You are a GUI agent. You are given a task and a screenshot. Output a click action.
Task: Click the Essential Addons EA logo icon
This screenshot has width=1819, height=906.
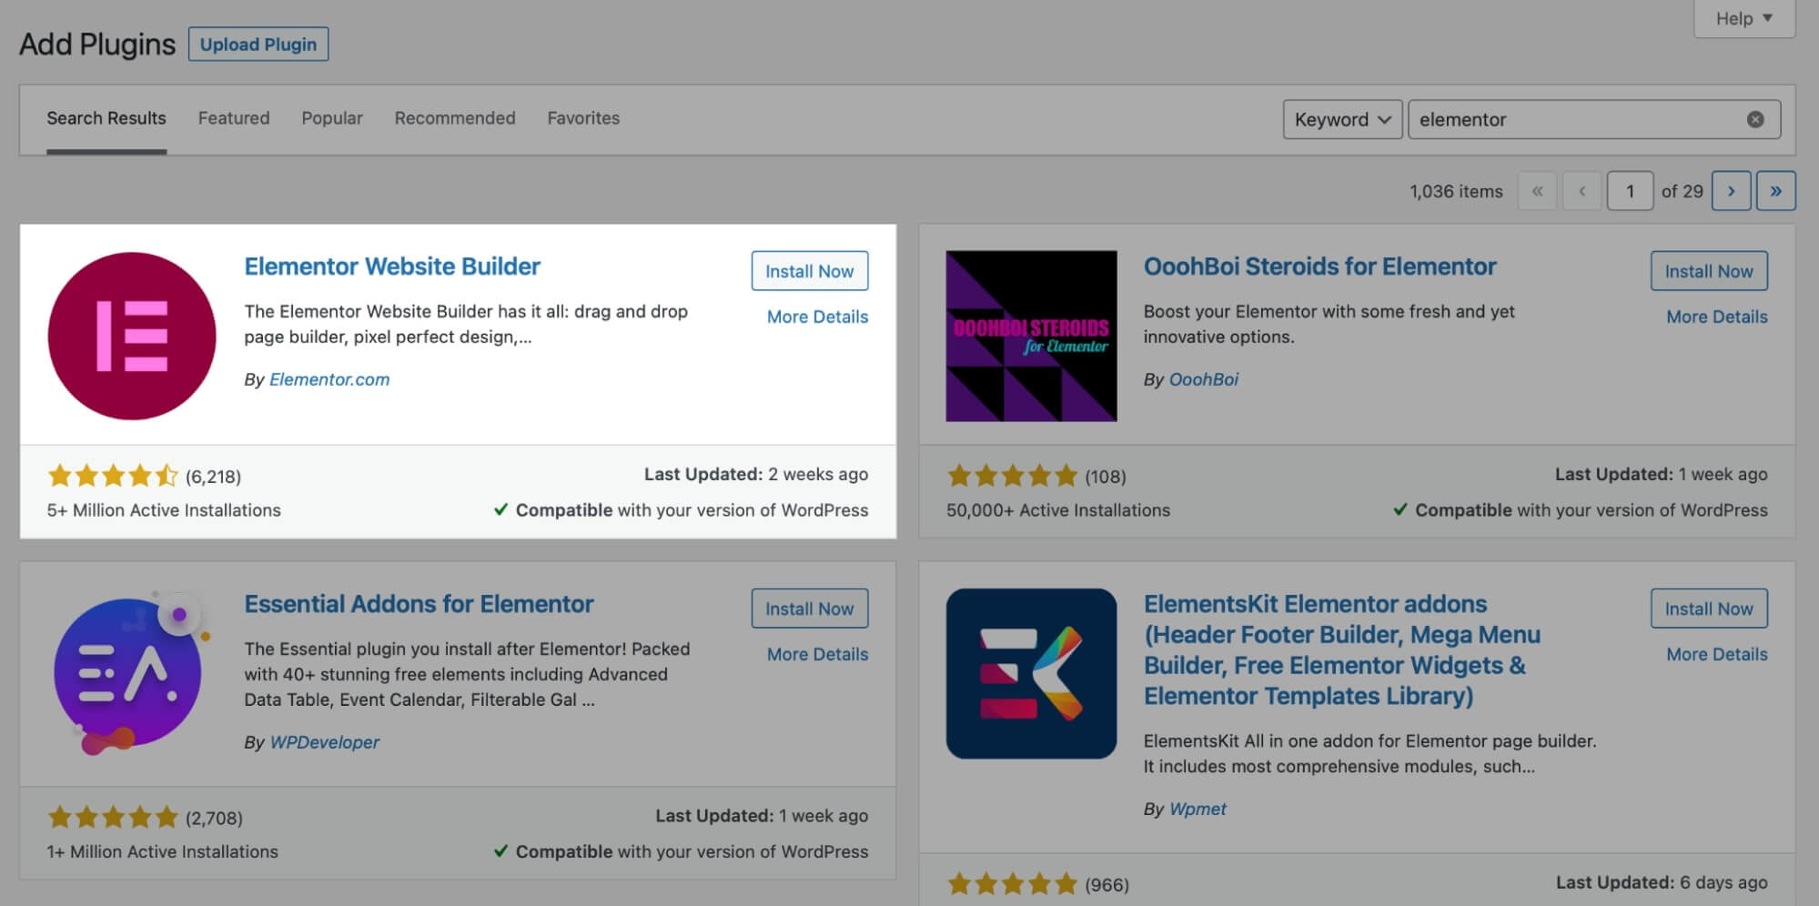pos(132,673)
